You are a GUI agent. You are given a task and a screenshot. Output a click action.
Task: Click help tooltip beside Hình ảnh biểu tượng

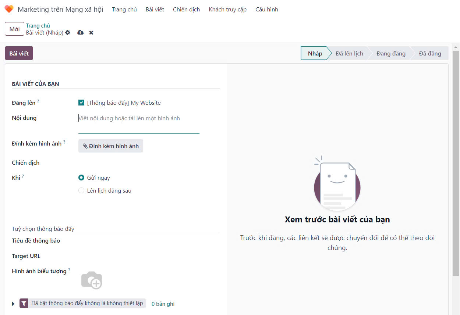(x=69, y=269)
